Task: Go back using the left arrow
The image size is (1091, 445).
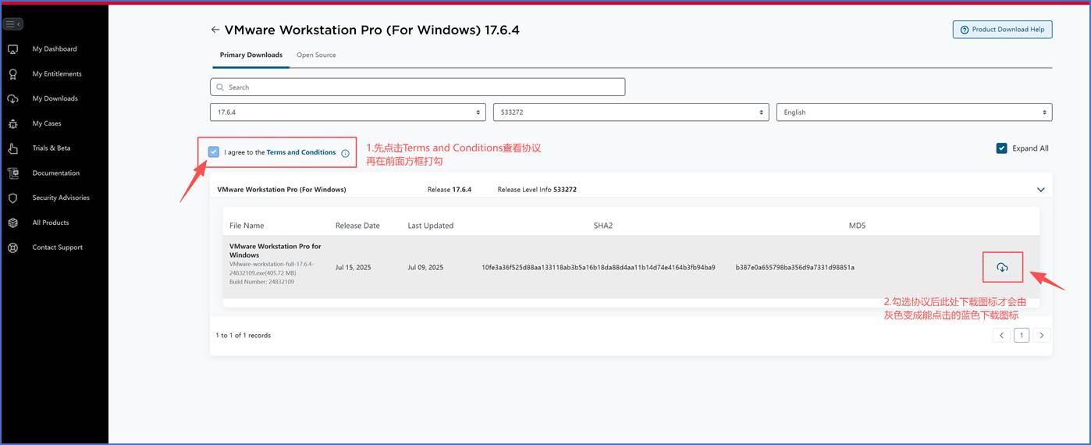Action: tap(215, 30)
